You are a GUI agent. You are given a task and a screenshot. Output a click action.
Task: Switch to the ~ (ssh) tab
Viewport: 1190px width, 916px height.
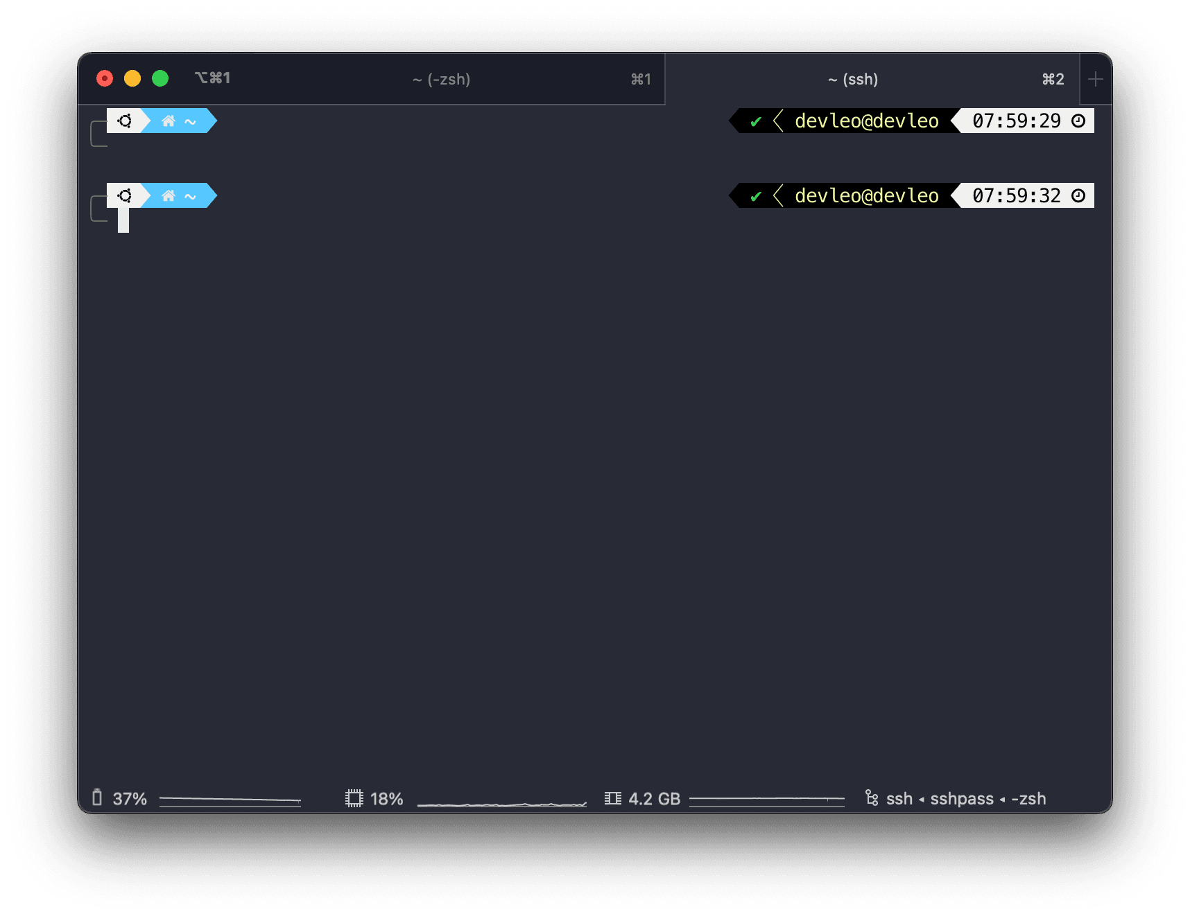pyautogui.click(x=872, y=79)
